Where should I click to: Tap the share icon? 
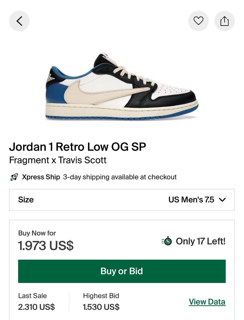pos(224,21)
